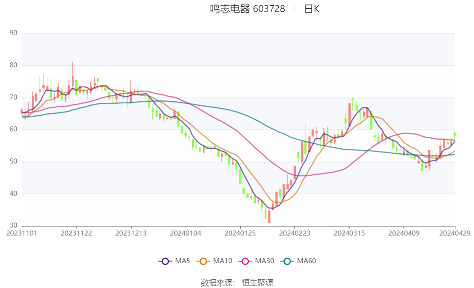The image size is (474, 288).
Task: Click the chart title 鸣志电器 603728
Action: [x=247, y=9]
